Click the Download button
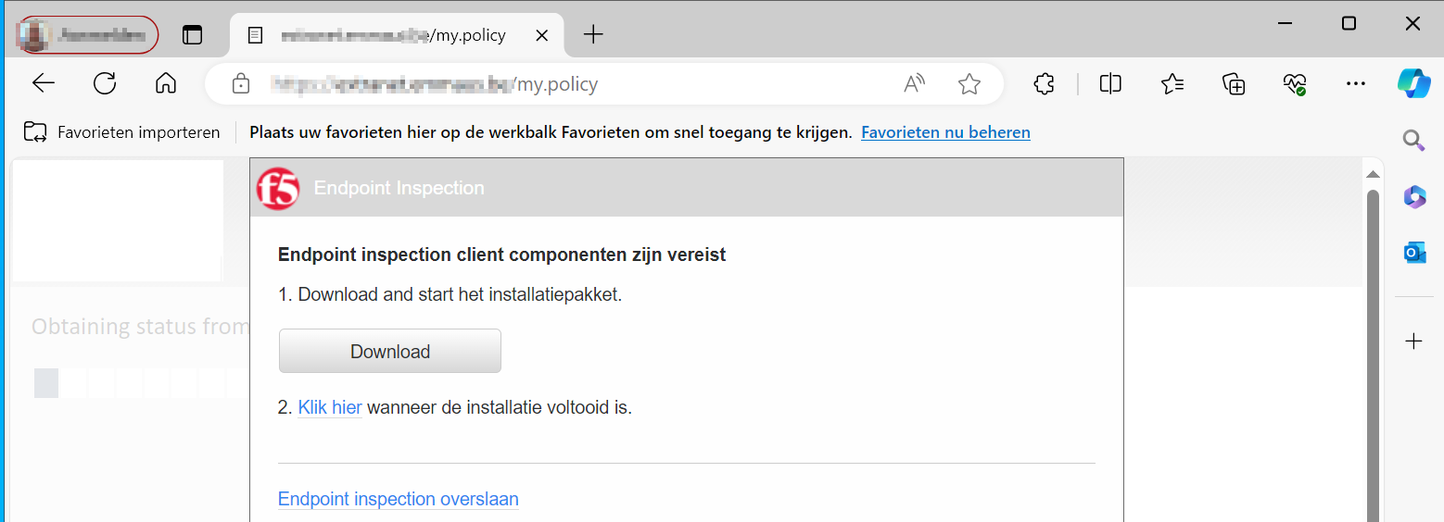 [389, 352]
